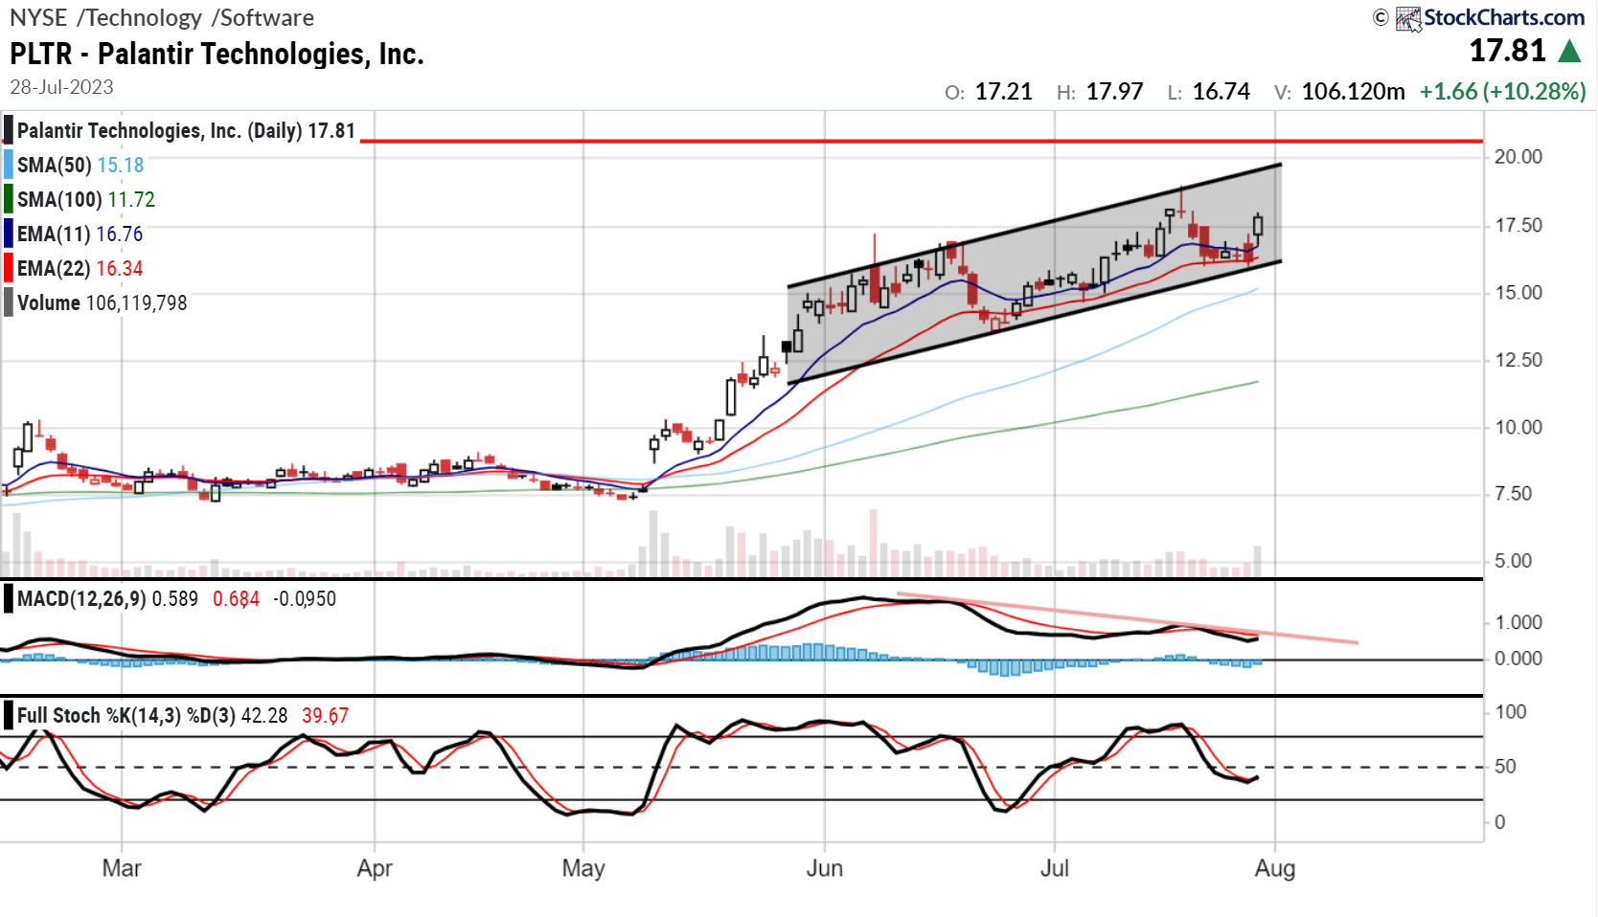Image resolution: width=1598 pixels, height=917 pixels.
Task: Click the Full Stoch %K legend marker
Action: coord(8,713)
